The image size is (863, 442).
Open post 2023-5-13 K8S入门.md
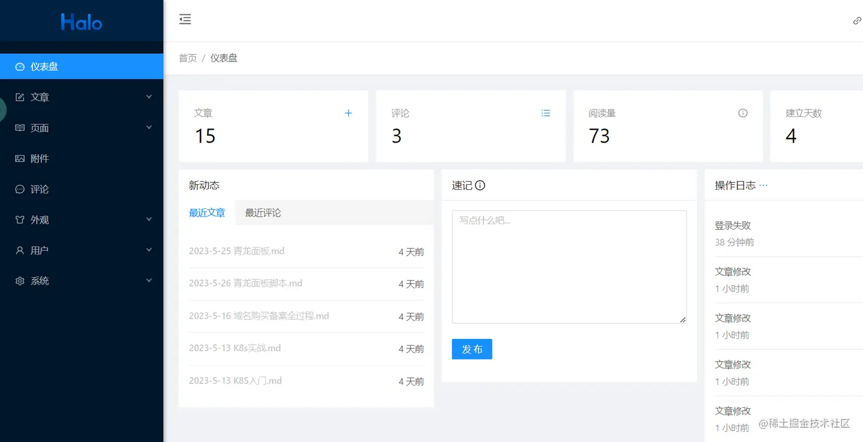pos(235,381)
